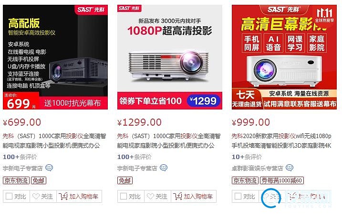Image resolution: width=342 pixels, height=219 pixels.
Task: Click chat icon next to 卓群影音娱乐专营店
Action: pyautogui.click(x=290, y=168)
